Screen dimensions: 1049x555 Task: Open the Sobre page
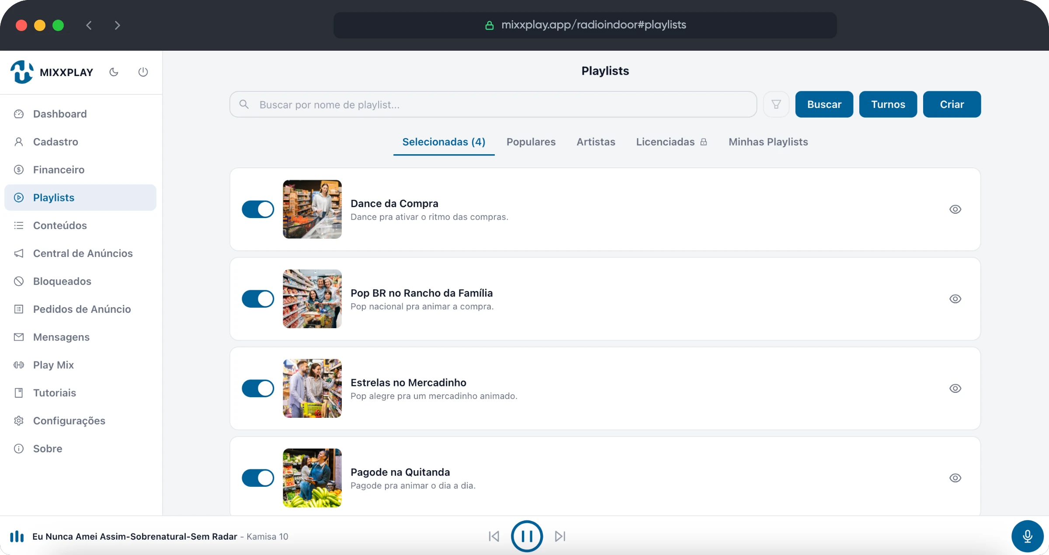(80, 449)
